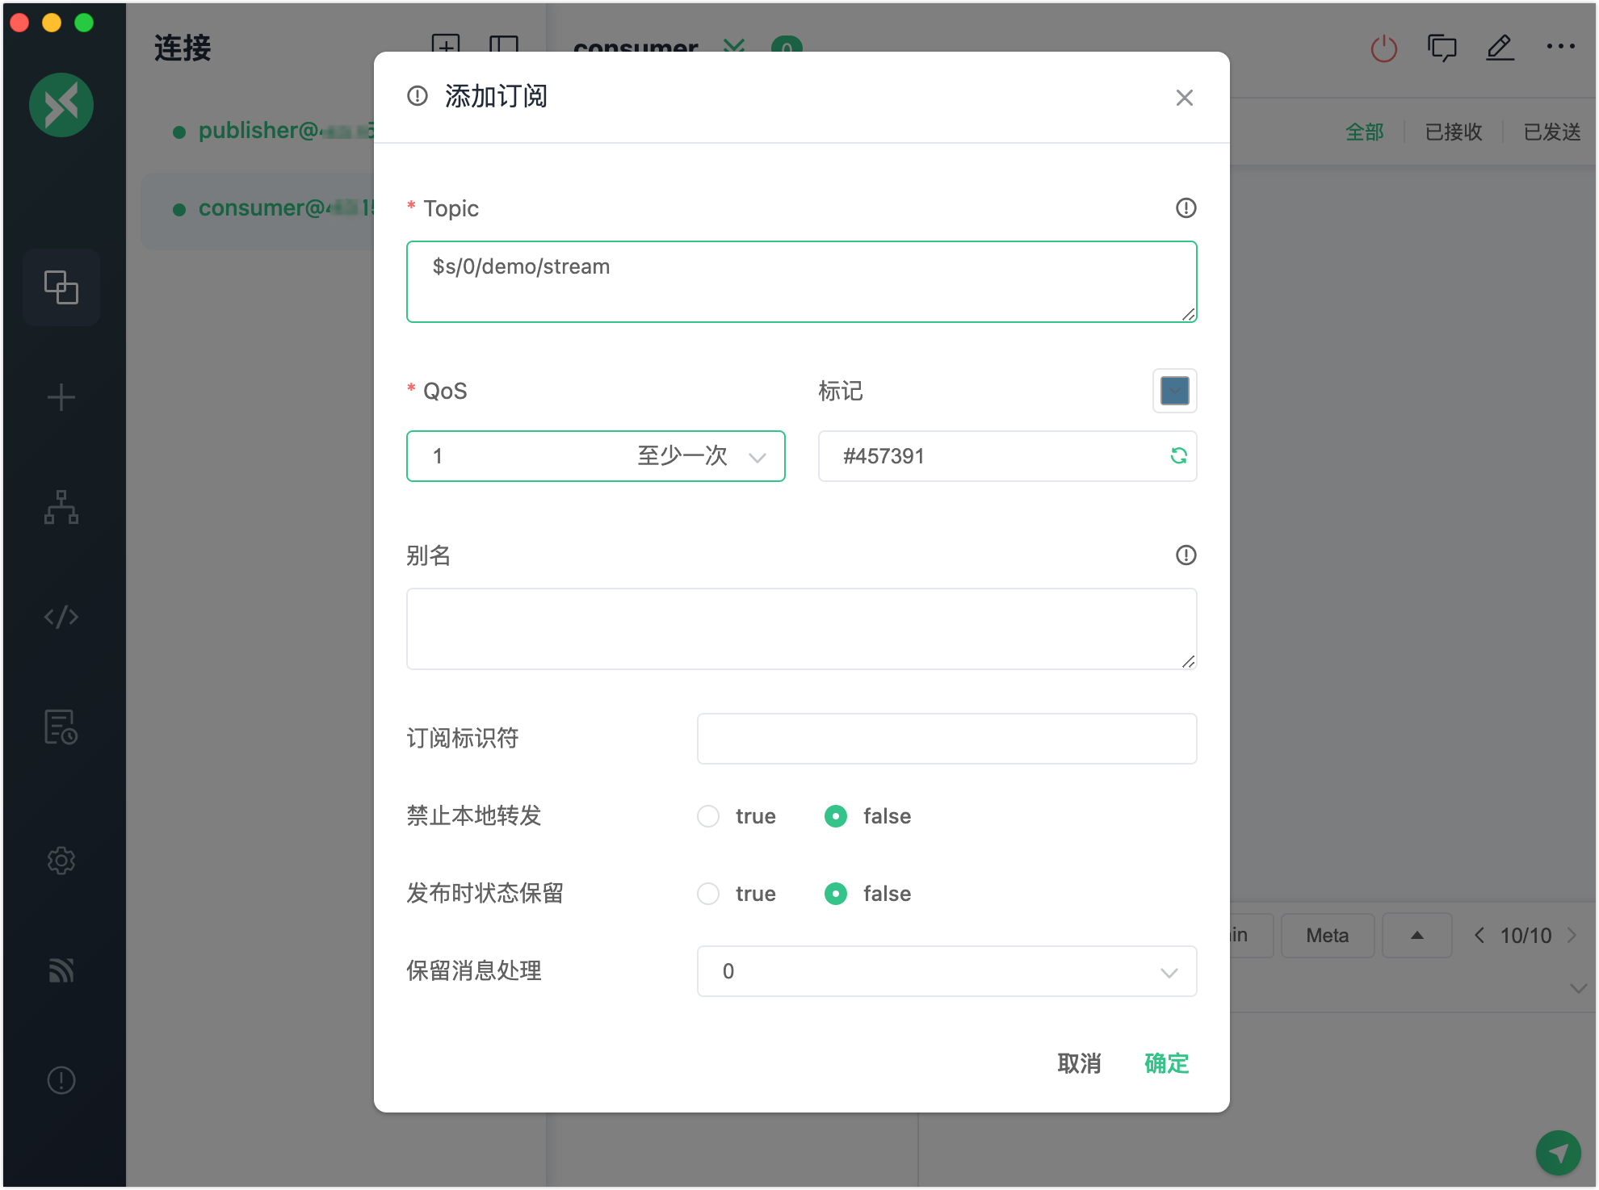Click the 别名 info icon
The height and width of the screenshot is (1190, 1599).
pos(1186,555)
